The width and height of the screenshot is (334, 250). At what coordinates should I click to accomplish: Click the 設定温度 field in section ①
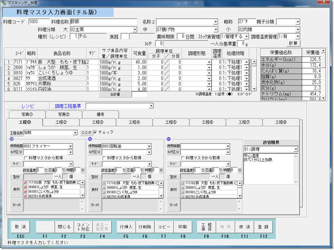tap(40, 170)
